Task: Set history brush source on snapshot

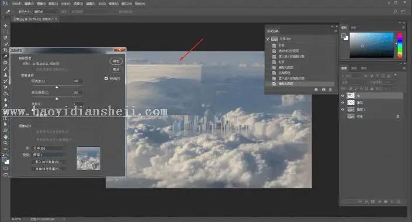Action: tap(268, 39)
